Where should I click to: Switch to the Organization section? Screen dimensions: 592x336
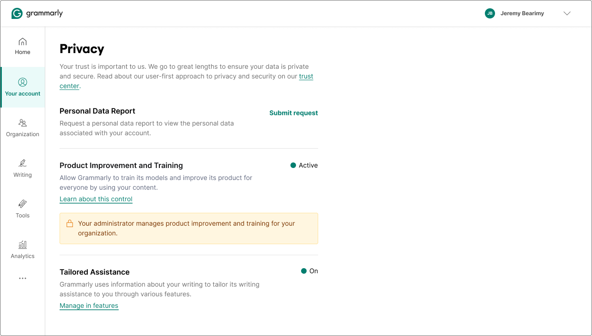tap(22, 128)
